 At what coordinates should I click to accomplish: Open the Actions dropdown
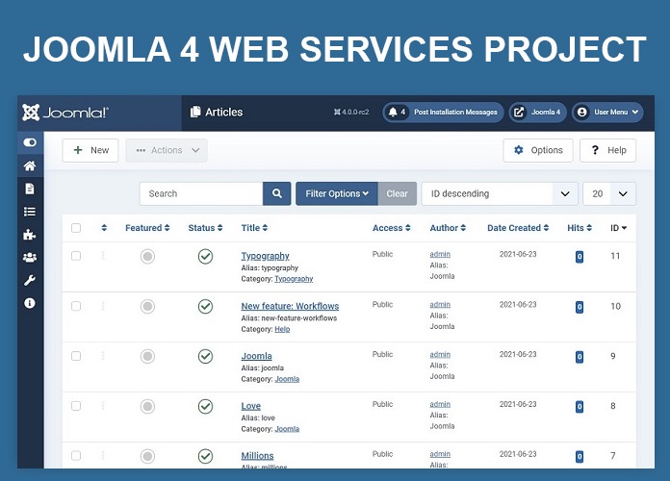167,150
